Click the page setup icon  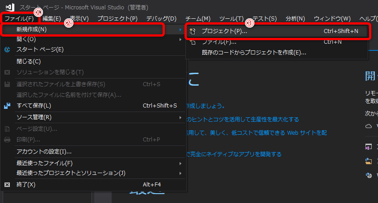click(x=7, y=129)
